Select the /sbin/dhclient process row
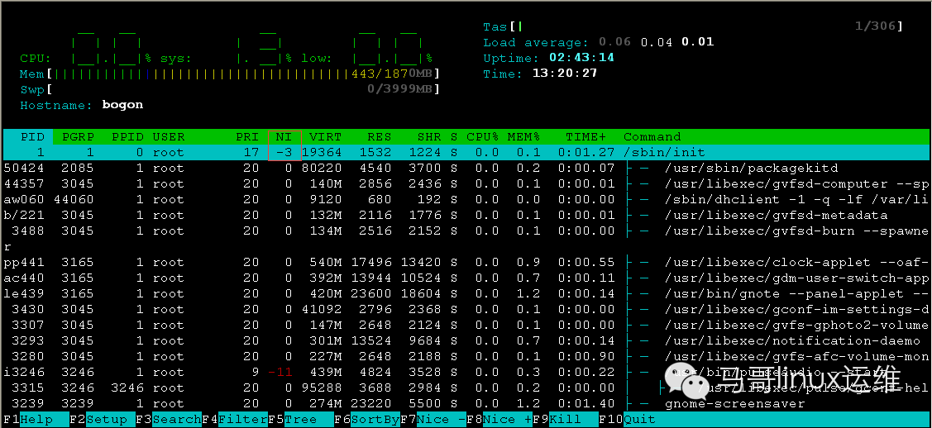Image resolution: width=932 pixels, height=428 pixels. [x=466, y=199]
